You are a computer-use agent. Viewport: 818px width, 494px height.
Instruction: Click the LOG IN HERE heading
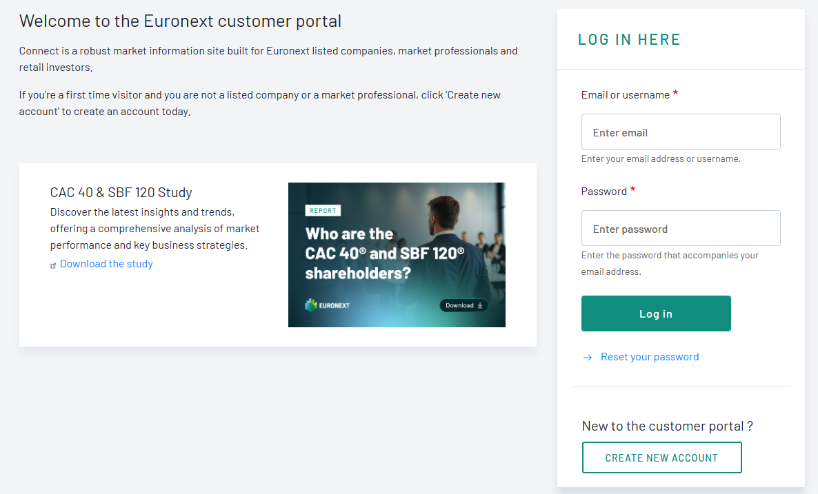(x=629, y=39)
